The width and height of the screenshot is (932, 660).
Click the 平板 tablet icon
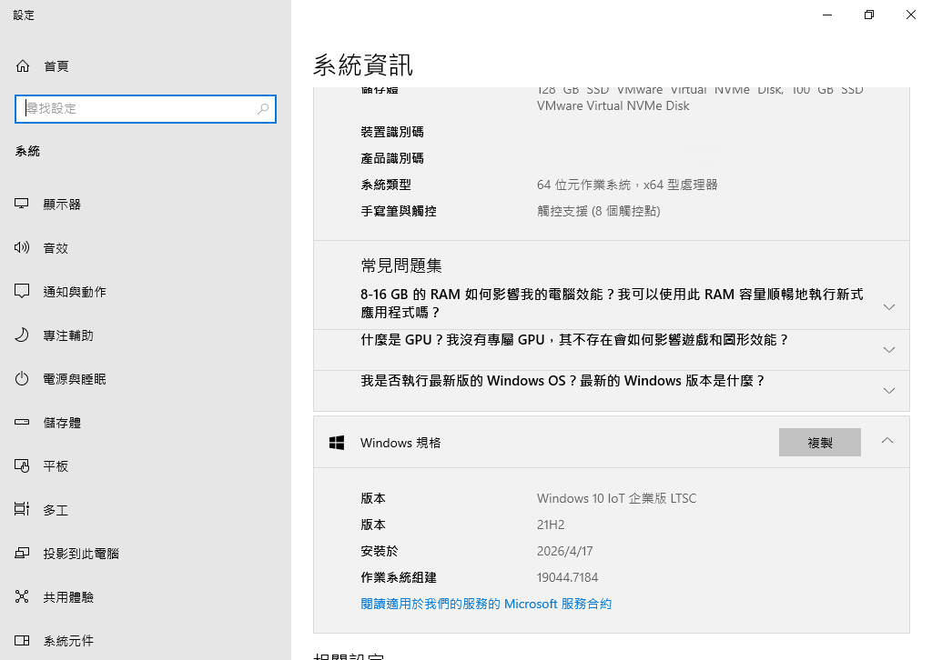23,466
